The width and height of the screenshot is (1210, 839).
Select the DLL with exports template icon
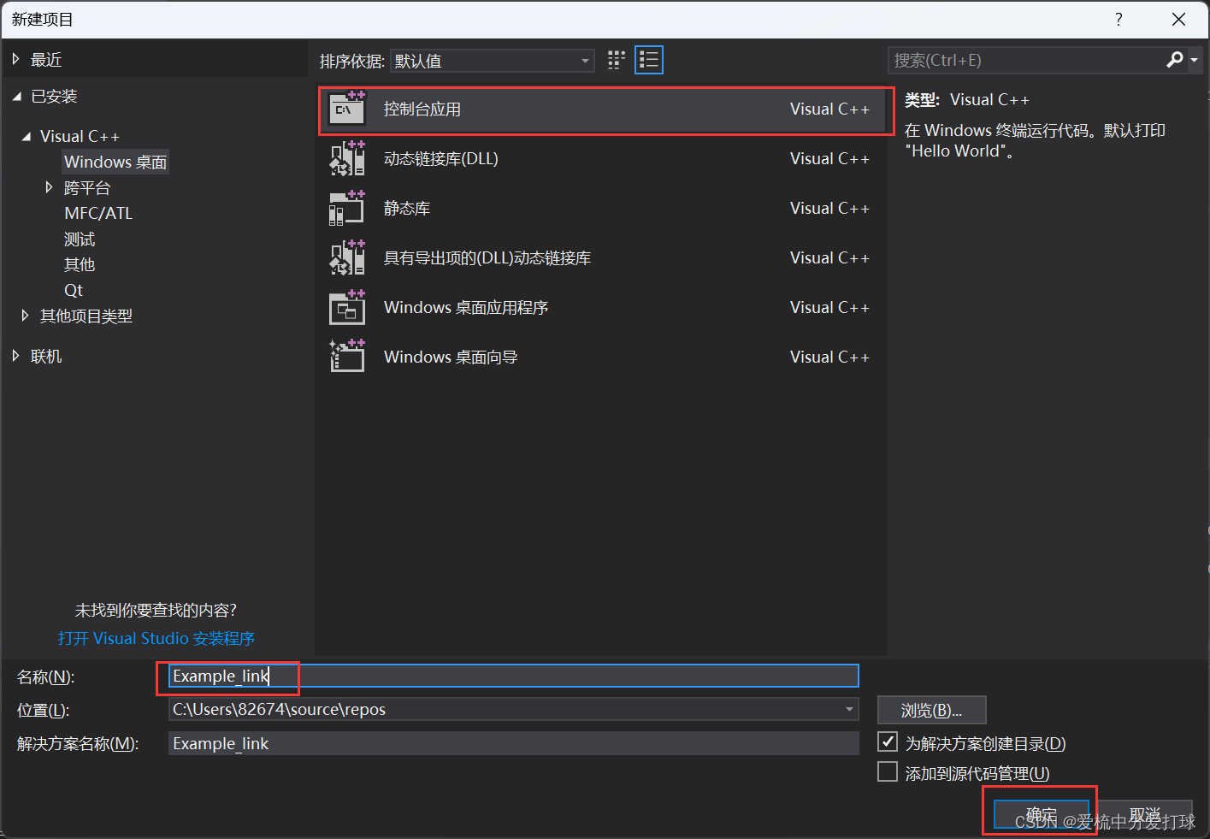[x=347, y=257]
